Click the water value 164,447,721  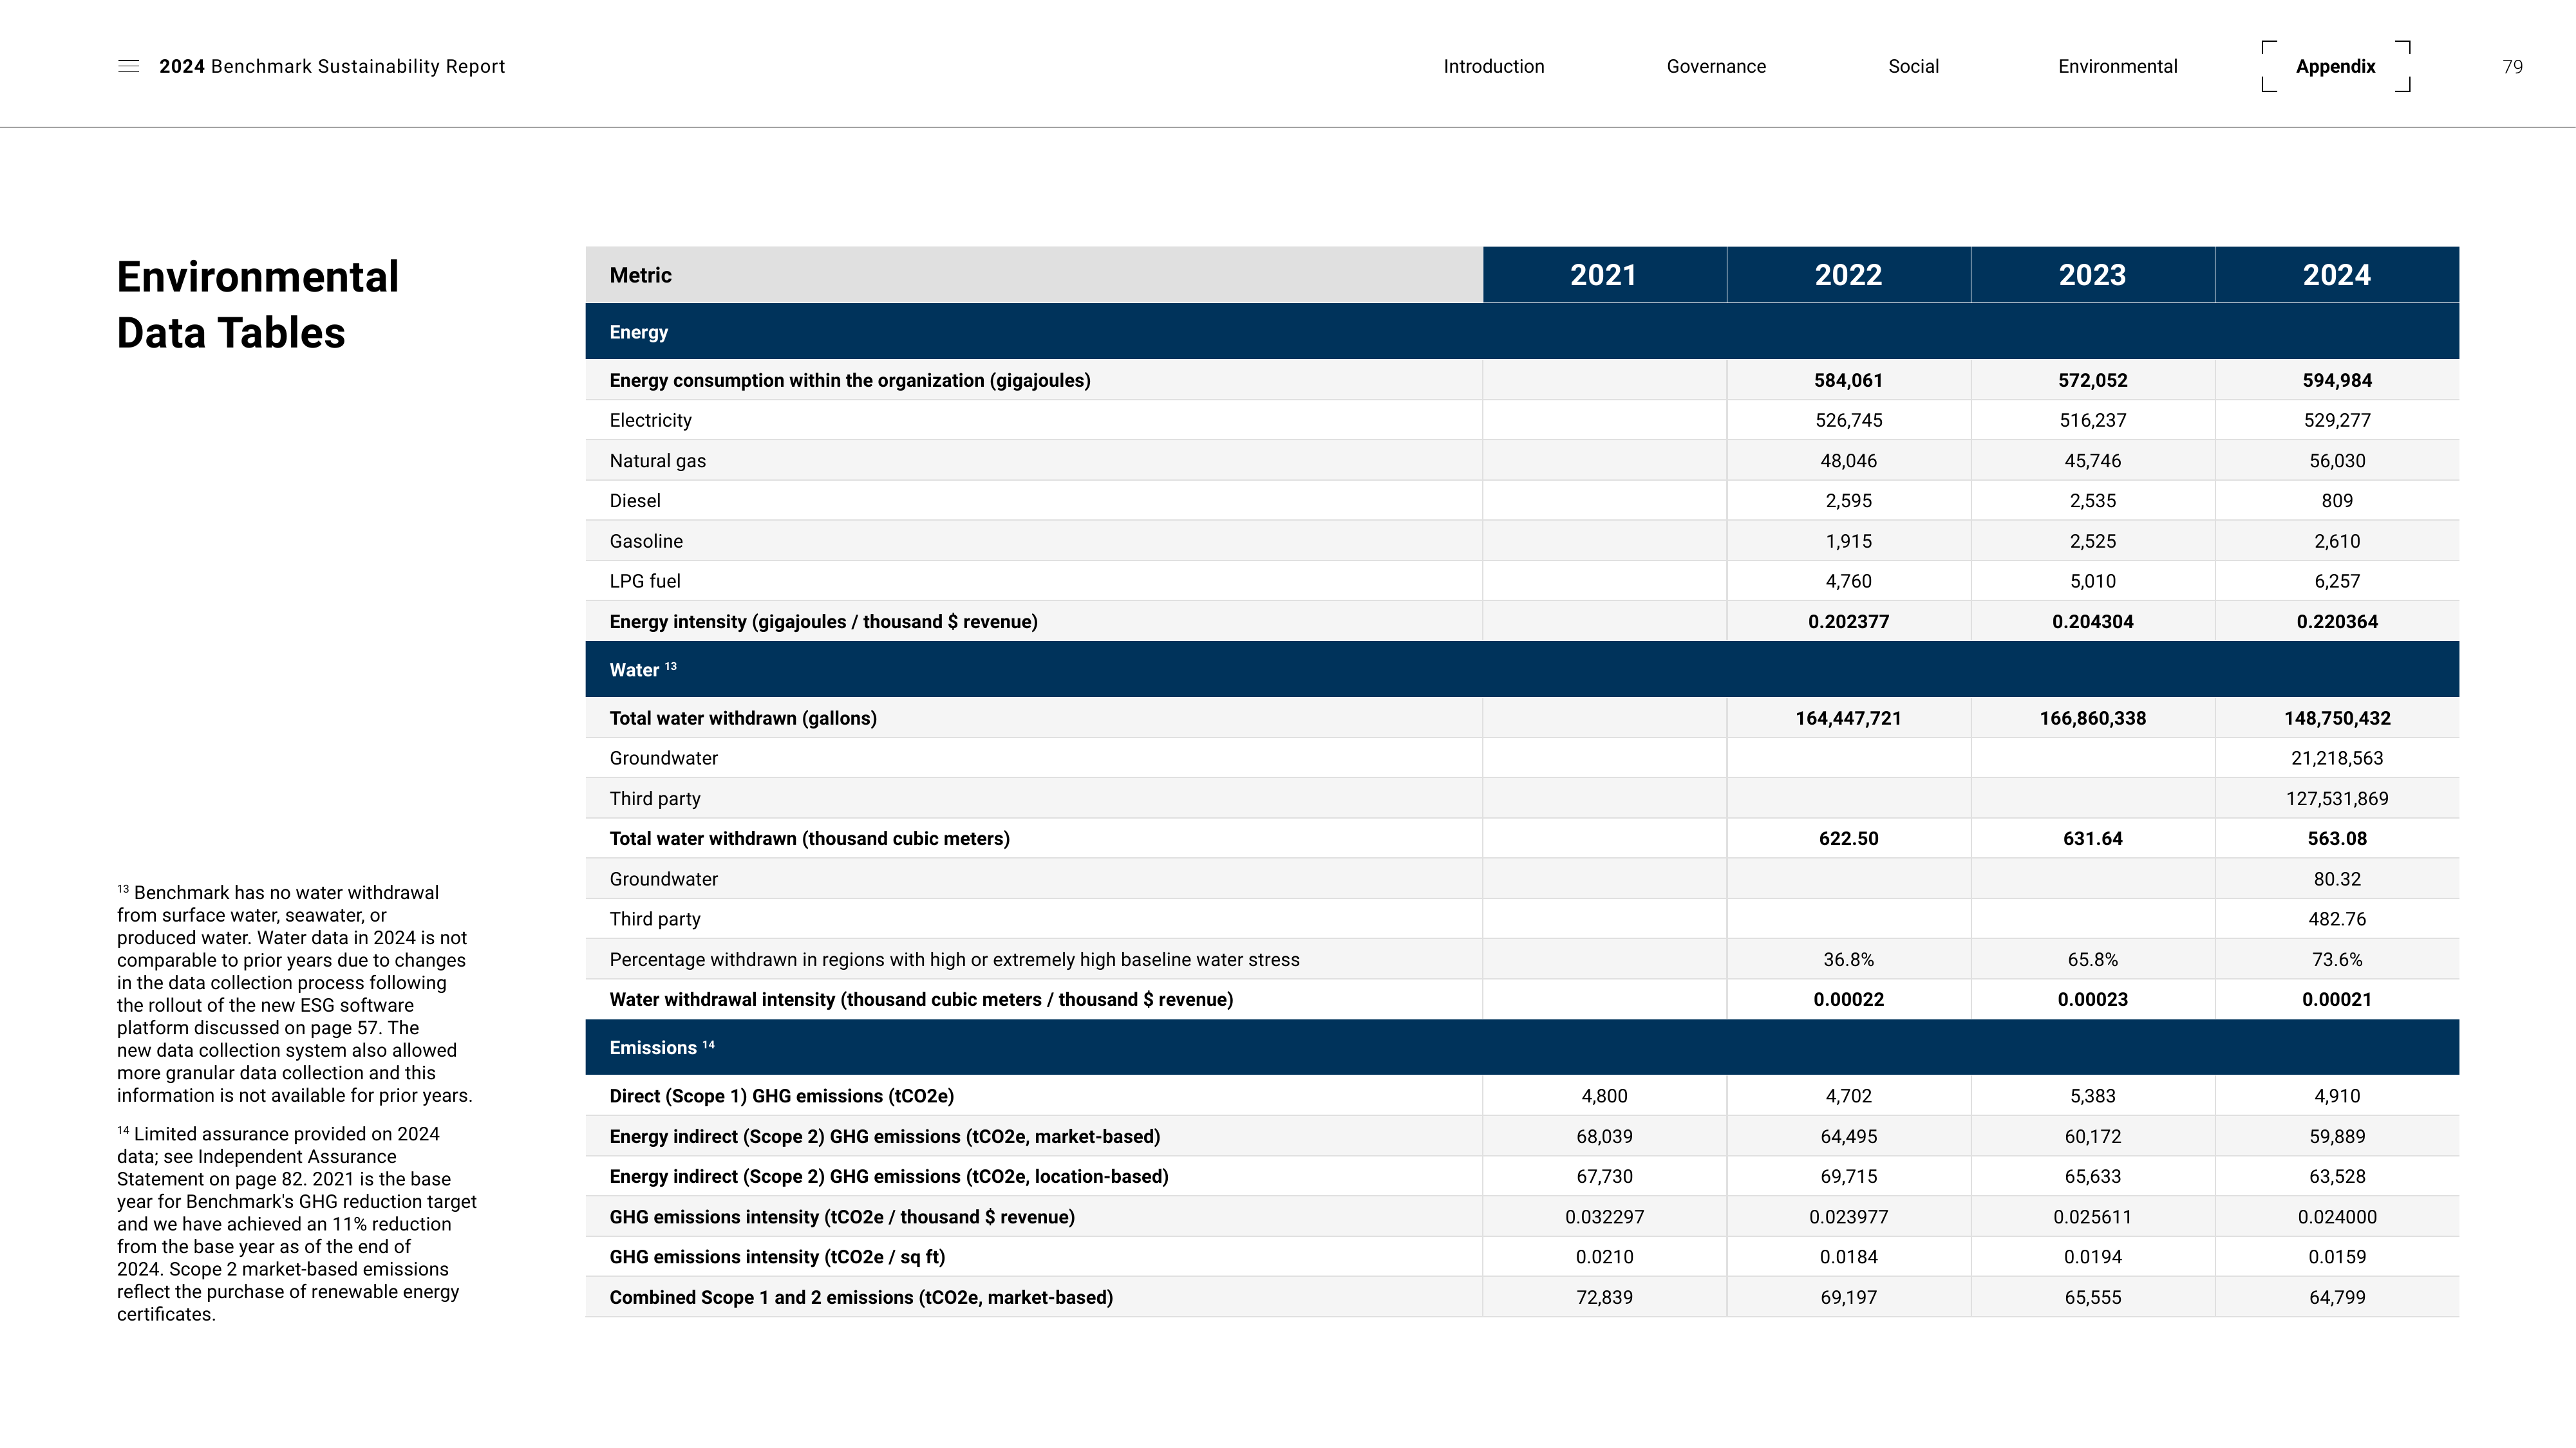[1848, 718]
